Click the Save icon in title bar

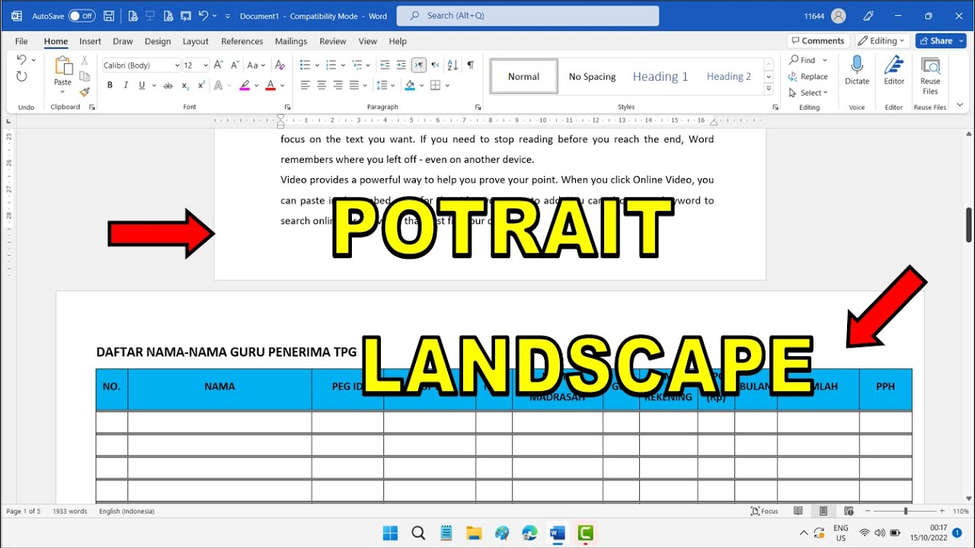coord(109,16)
